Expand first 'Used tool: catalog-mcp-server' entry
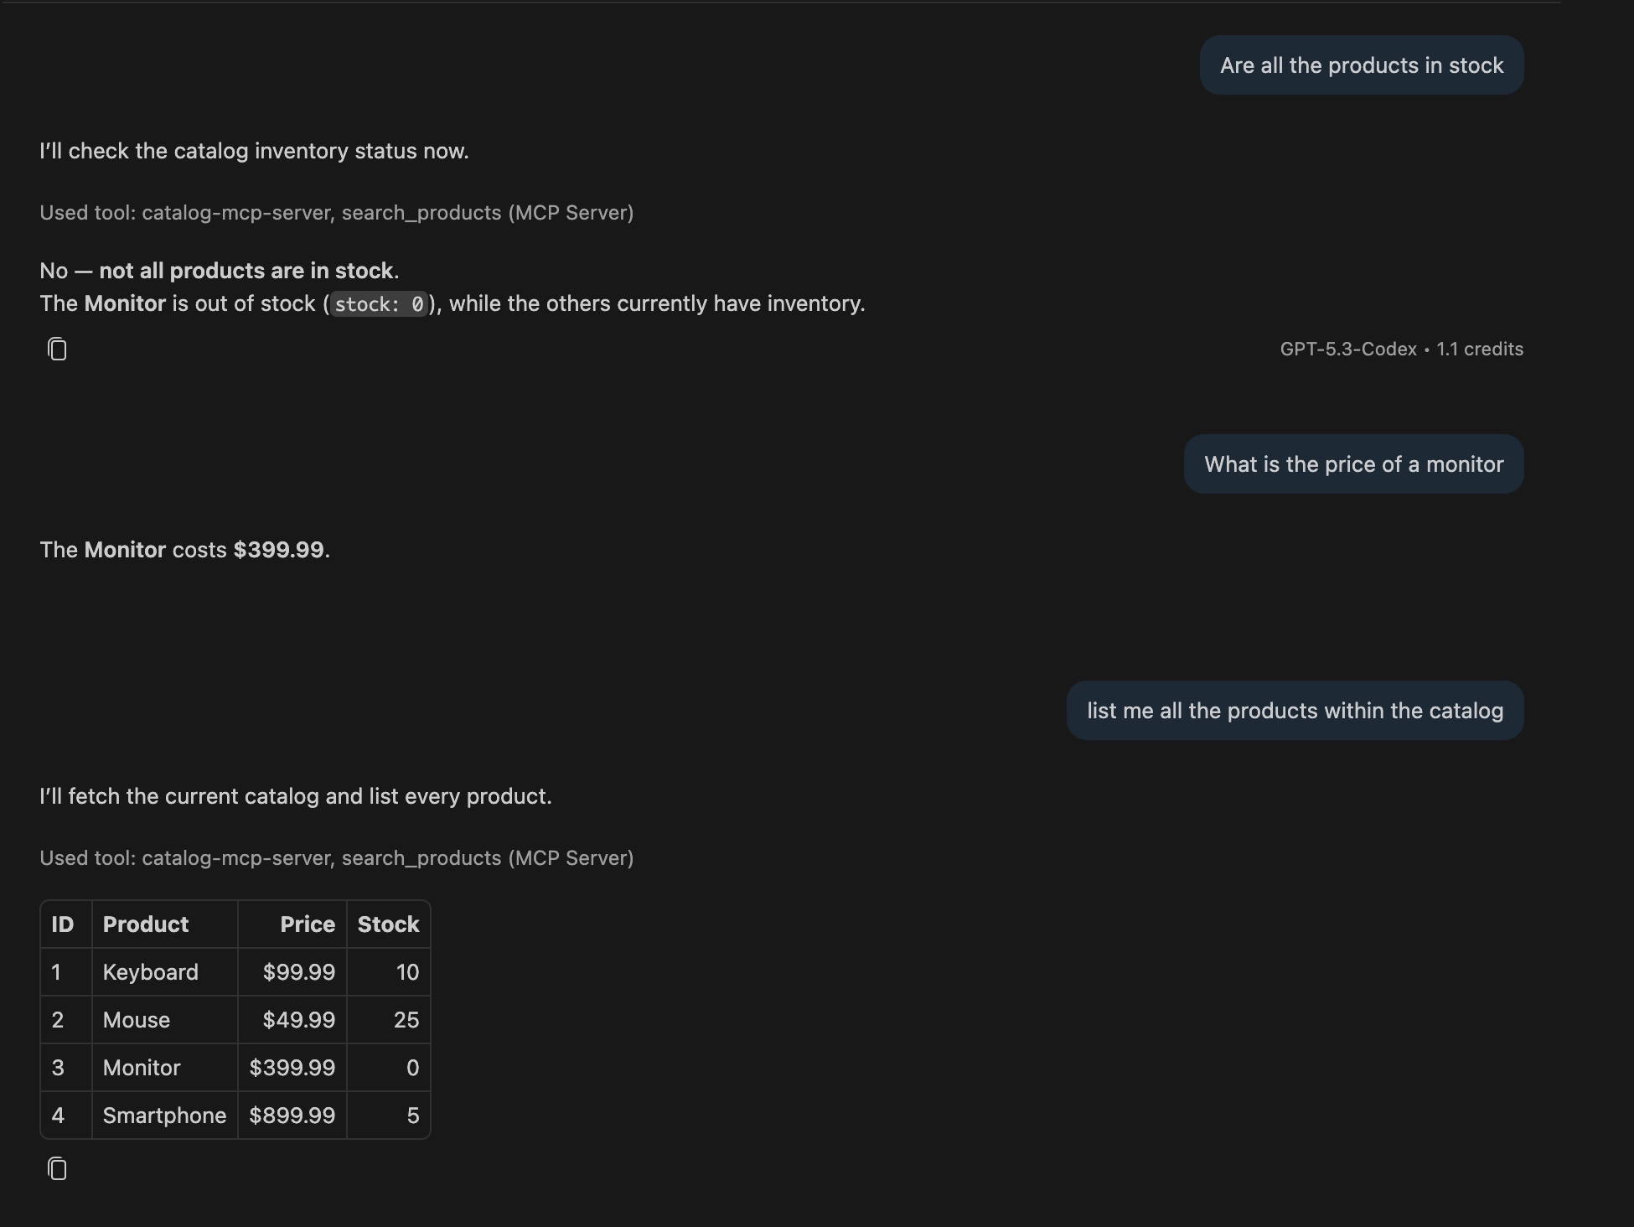The height and width of the screenshot is (1227, 1634). (337, 213)
